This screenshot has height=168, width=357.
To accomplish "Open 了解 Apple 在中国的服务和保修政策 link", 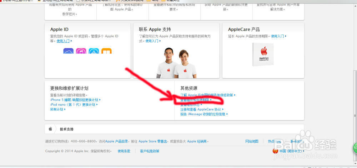I will [x=207, y=95].
